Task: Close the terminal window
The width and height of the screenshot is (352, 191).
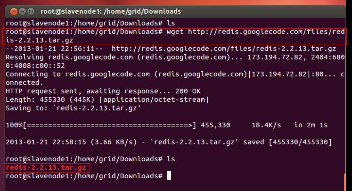Action: (13, 10)
